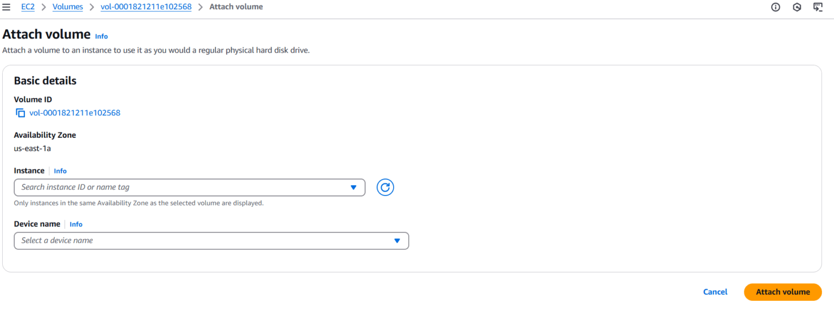The height and width of the screenshot is (323, 834).
Task: Open Info next to the Attach volume heading
Action: pyautogui.click(x=101, y=36)
